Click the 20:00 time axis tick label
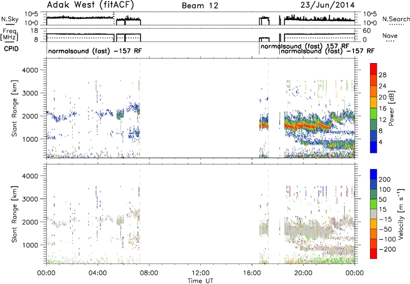 click(303, 273)
